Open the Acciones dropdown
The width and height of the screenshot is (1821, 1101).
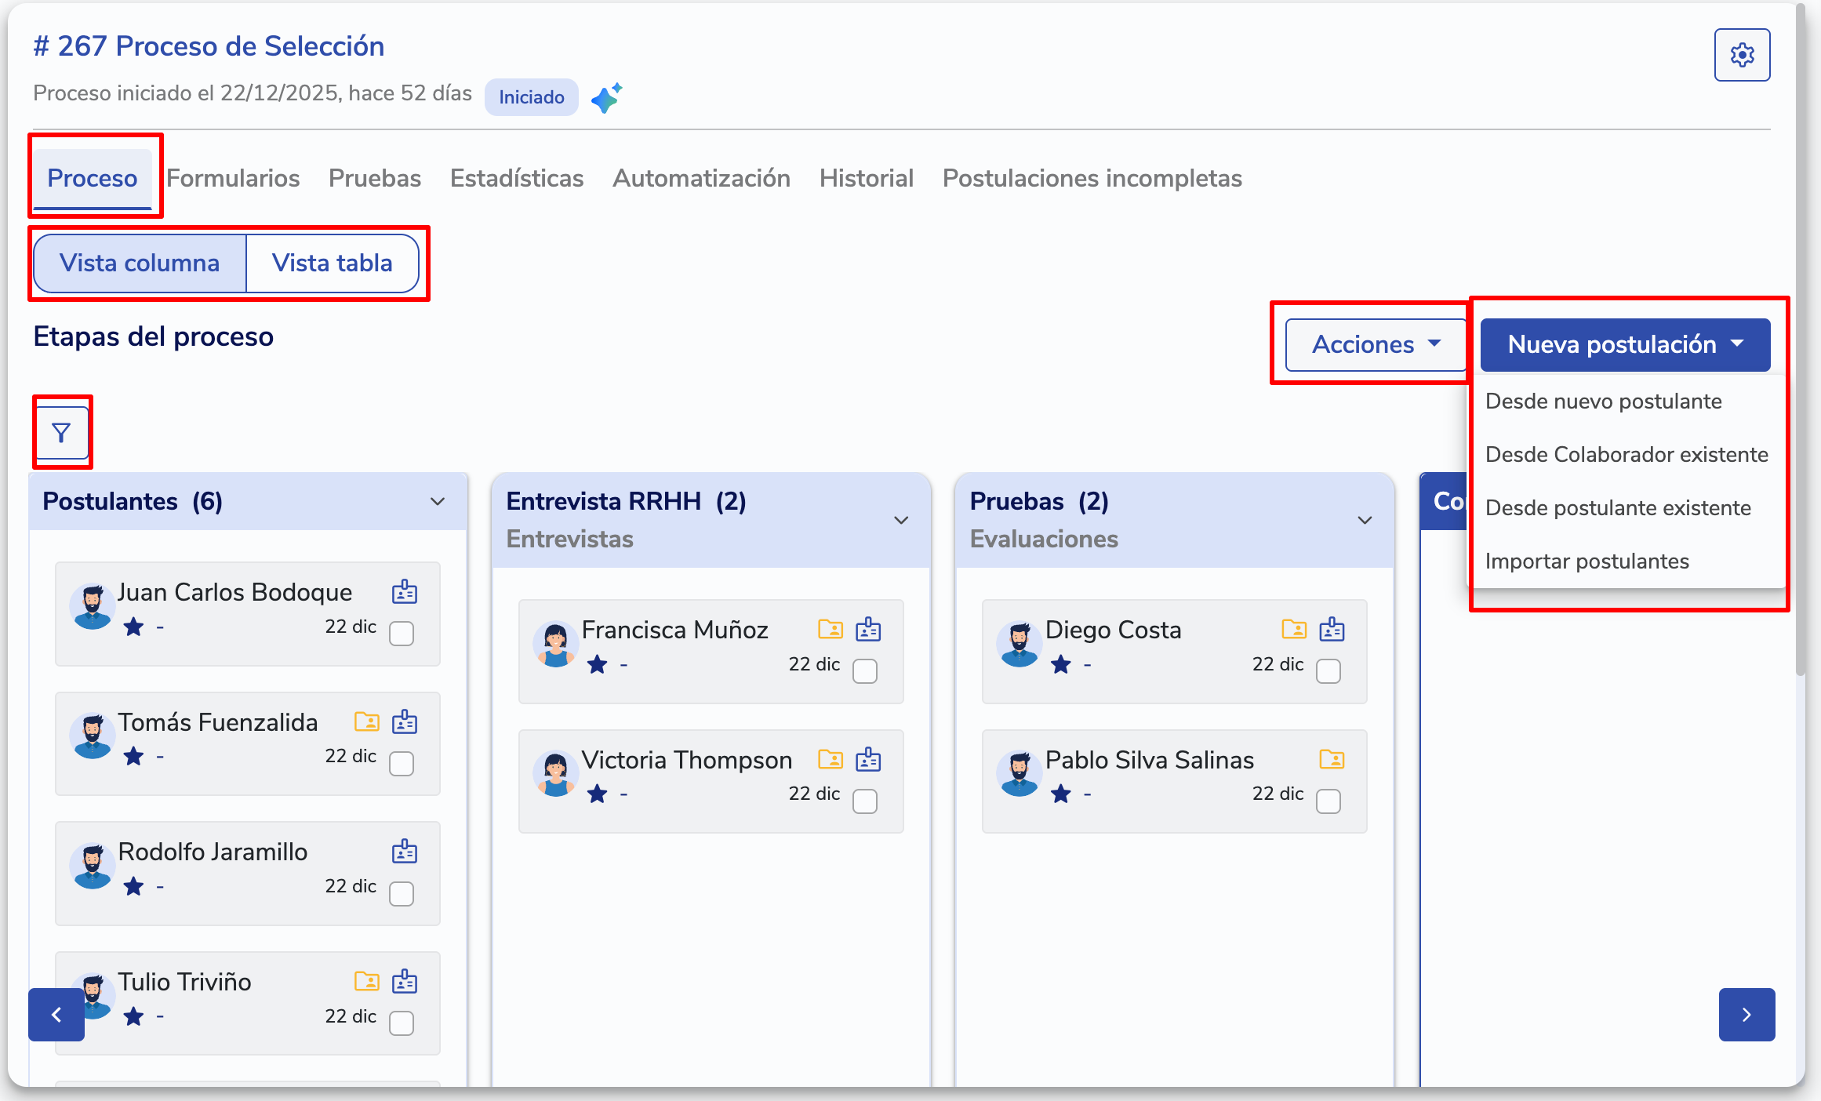point(1376,344)
